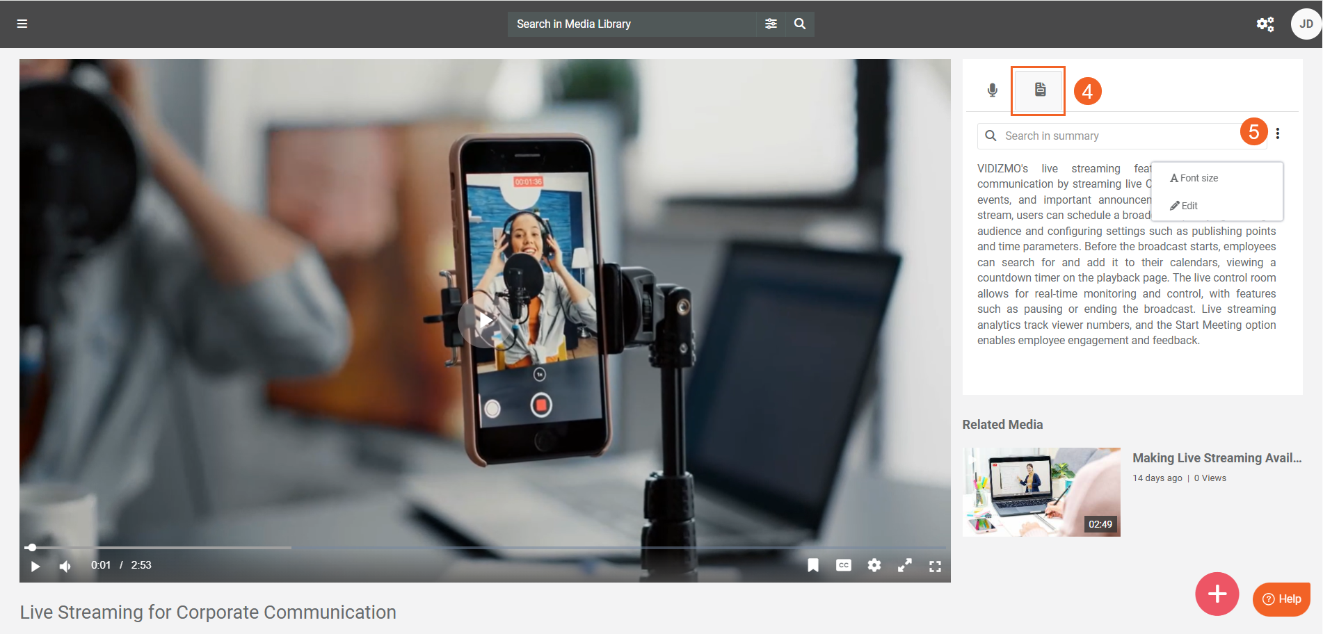Open advanced search filter options
The width and height of the screenshot is (1323, 634).
771,24
